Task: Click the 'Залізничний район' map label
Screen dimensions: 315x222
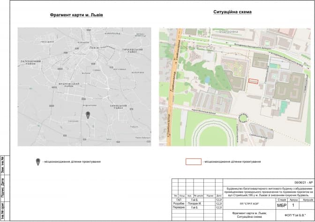Action: (x=32, y=62)
